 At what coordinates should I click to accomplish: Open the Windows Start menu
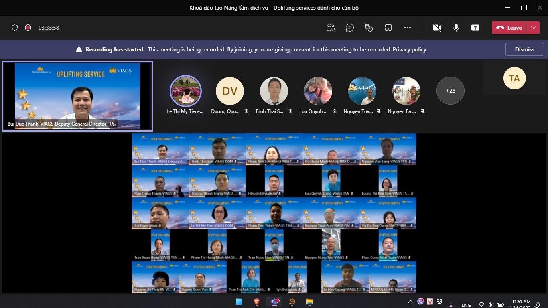click(239, 302)
